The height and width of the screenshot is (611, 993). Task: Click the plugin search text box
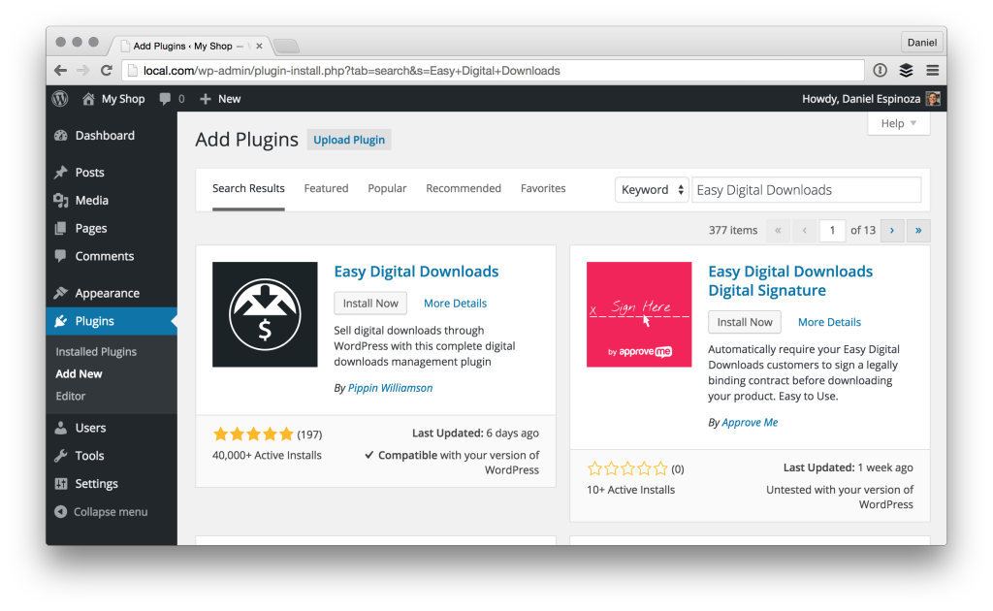806,190
